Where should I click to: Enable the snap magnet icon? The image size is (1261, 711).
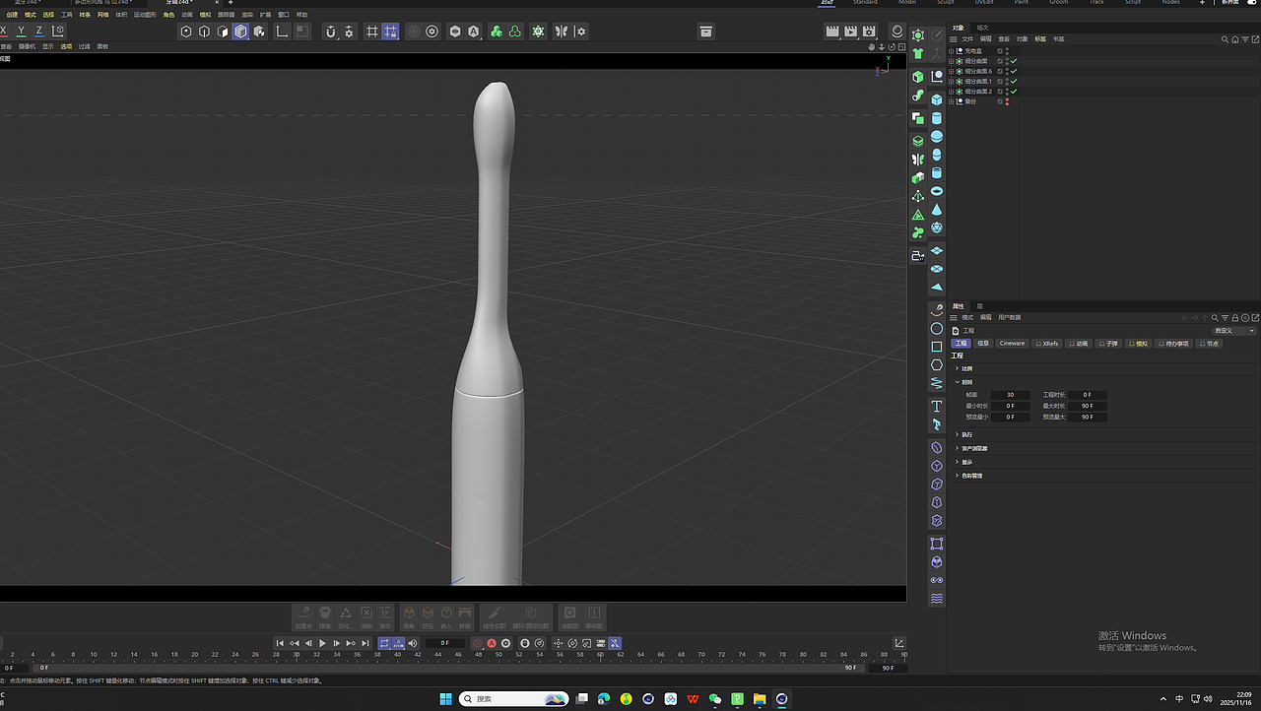[331, 32]
